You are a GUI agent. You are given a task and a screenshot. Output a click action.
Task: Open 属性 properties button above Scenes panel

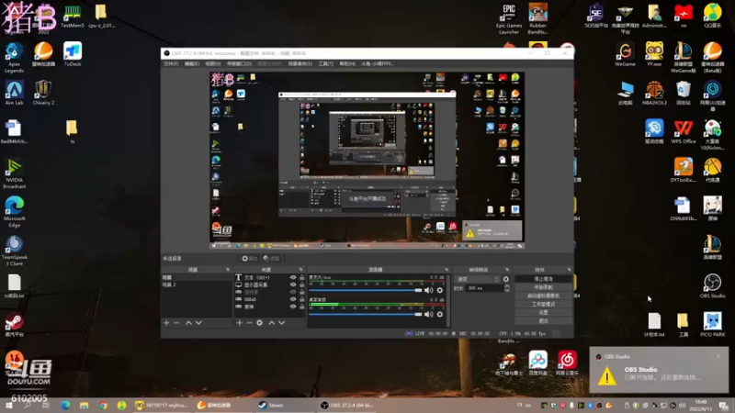pos(249,259)
